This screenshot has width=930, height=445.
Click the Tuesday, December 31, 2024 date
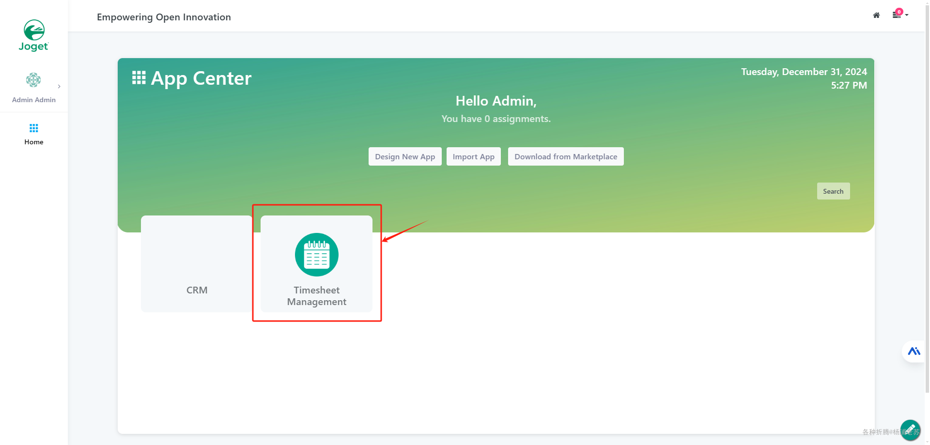click(x=804, y=72)
